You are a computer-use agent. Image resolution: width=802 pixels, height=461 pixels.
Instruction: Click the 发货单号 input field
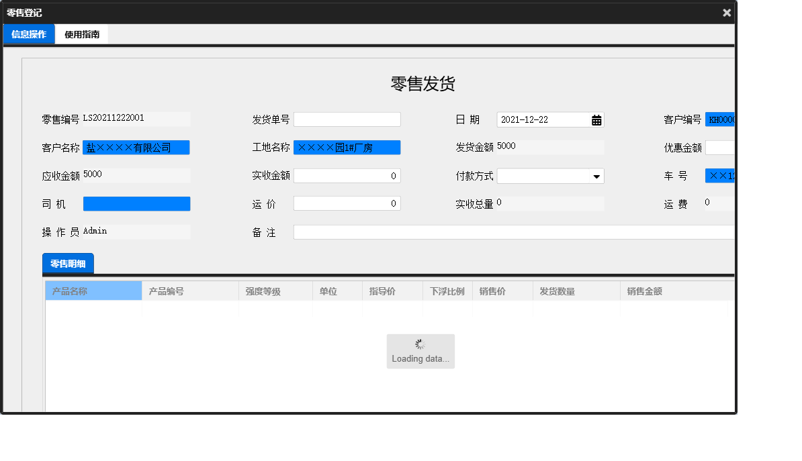point(347,119)
